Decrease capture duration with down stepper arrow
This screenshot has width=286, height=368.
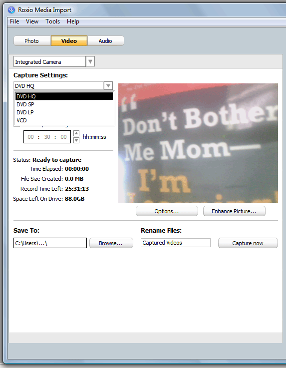[76, 140]
